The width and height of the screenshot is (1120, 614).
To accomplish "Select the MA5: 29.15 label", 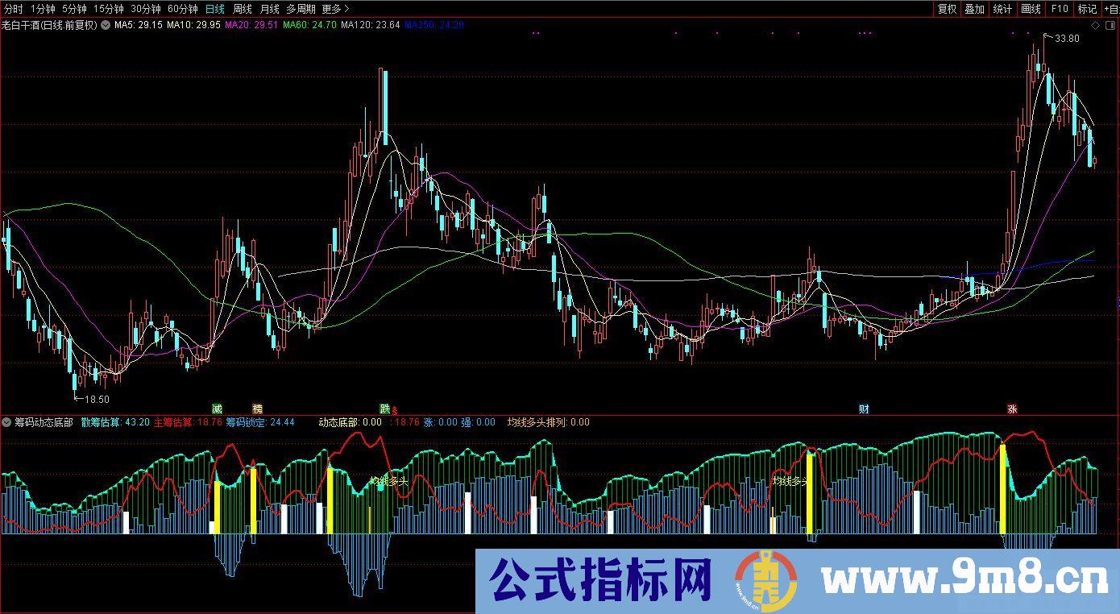I will [139, 25].
